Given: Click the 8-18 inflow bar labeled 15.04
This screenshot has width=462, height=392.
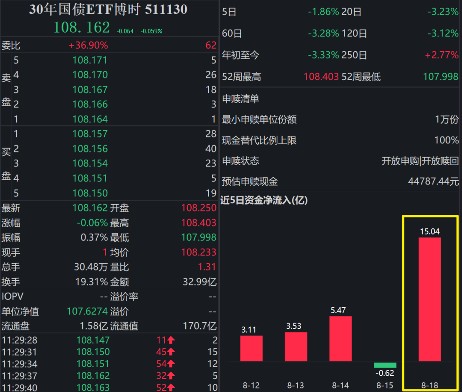Looking at the screenshot, I should point(430,299).
